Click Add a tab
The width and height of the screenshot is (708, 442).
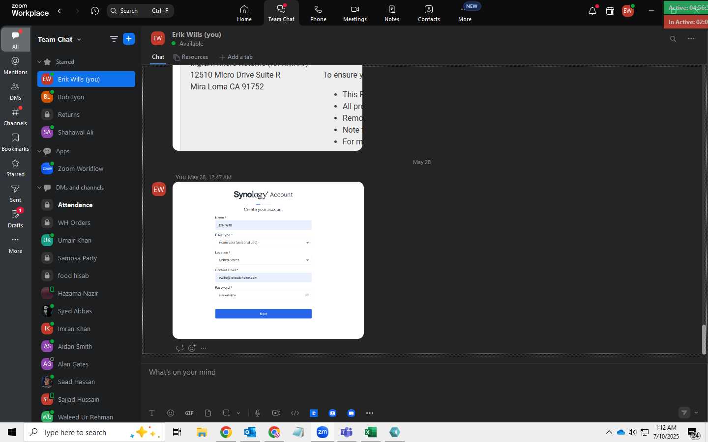point(236,57)
